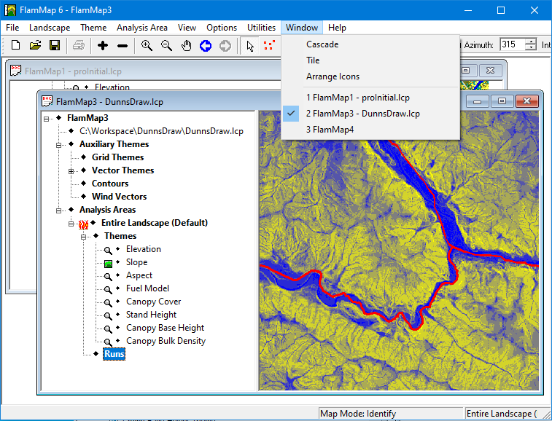The image size is (552, 421).
Task: Open the Help menu
Action: coord(337,28)
